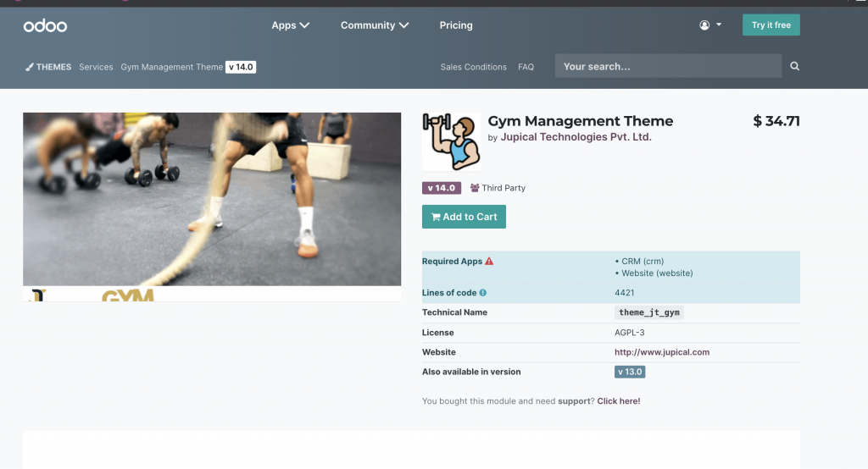
Task: Open the Services breadcrumb link
Action: coord(96,67)
